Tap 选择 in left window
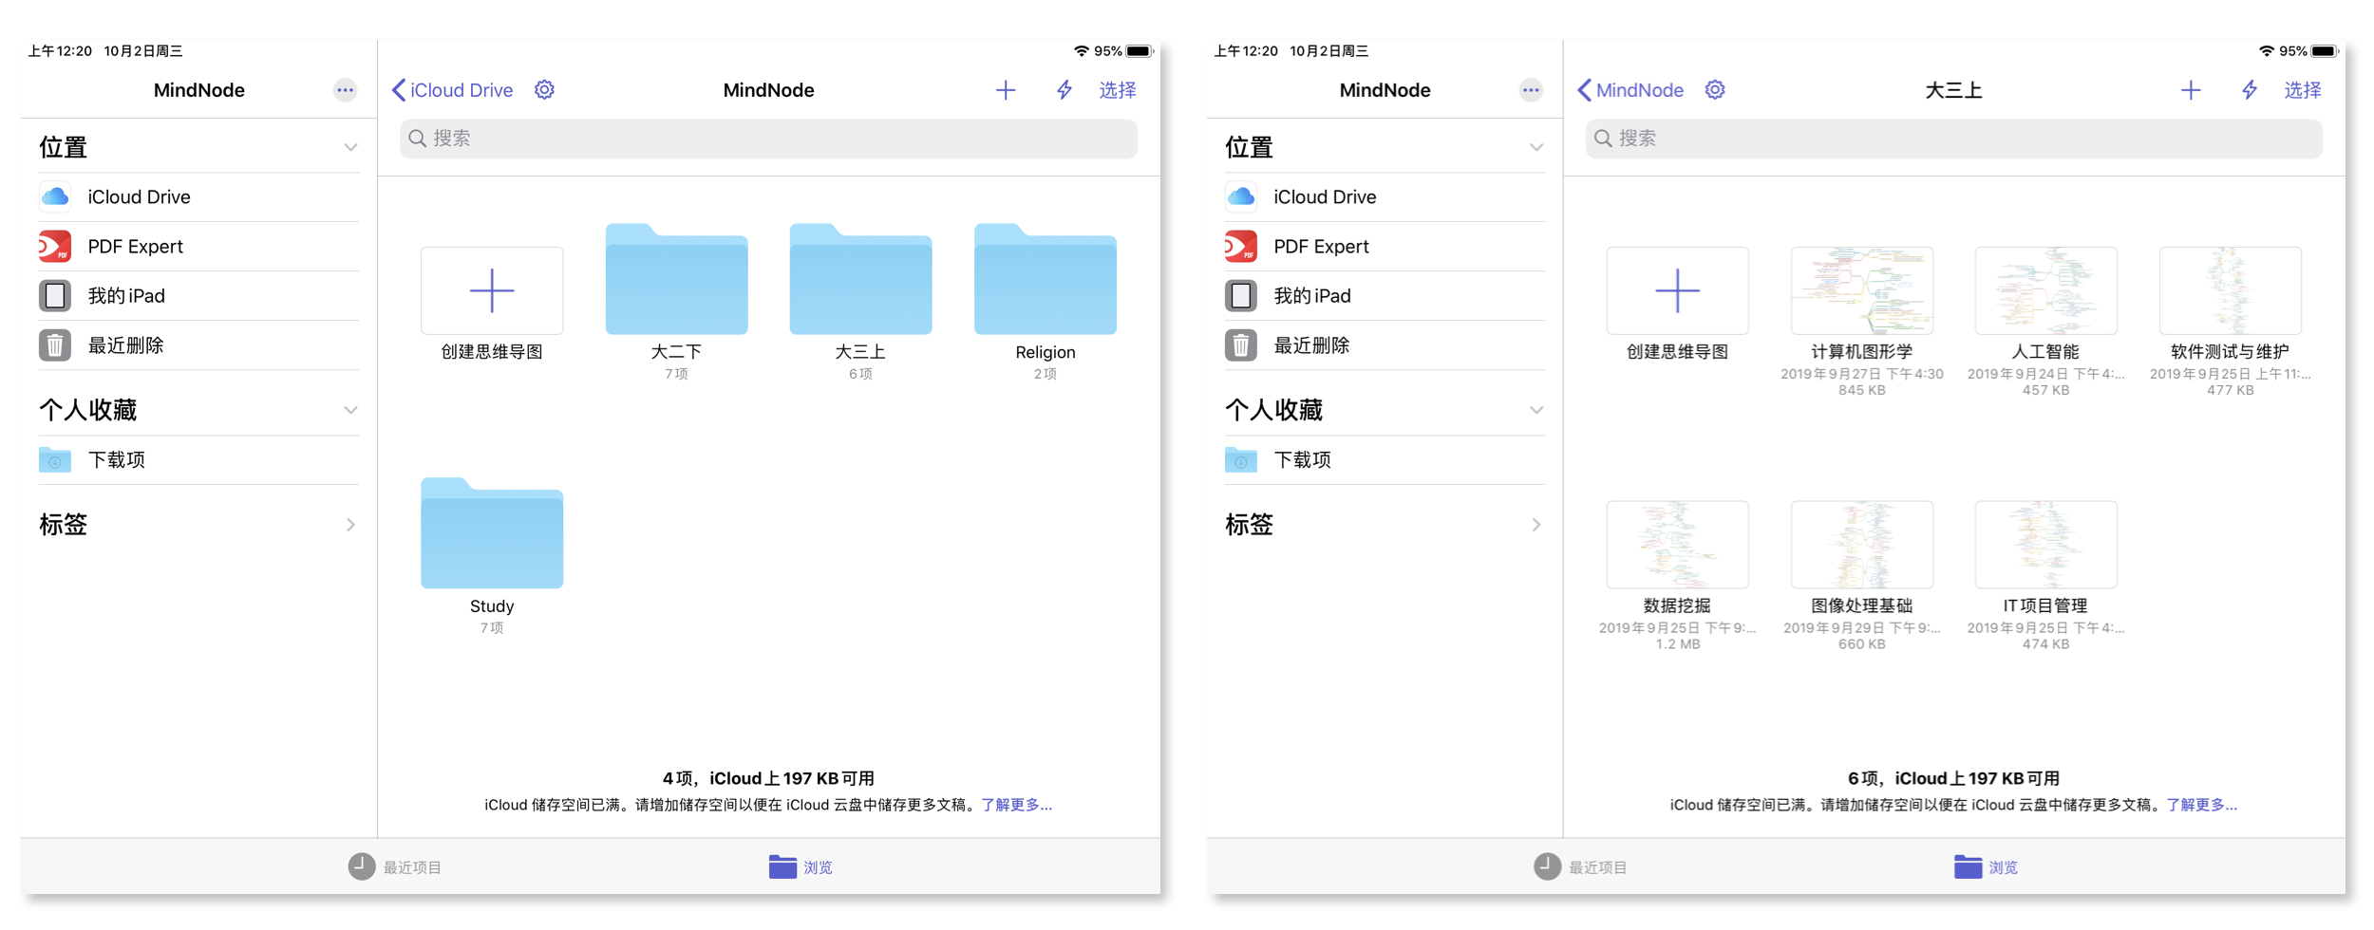The width and height of the screenshot is (2374, 930). tap(1118, 90)
